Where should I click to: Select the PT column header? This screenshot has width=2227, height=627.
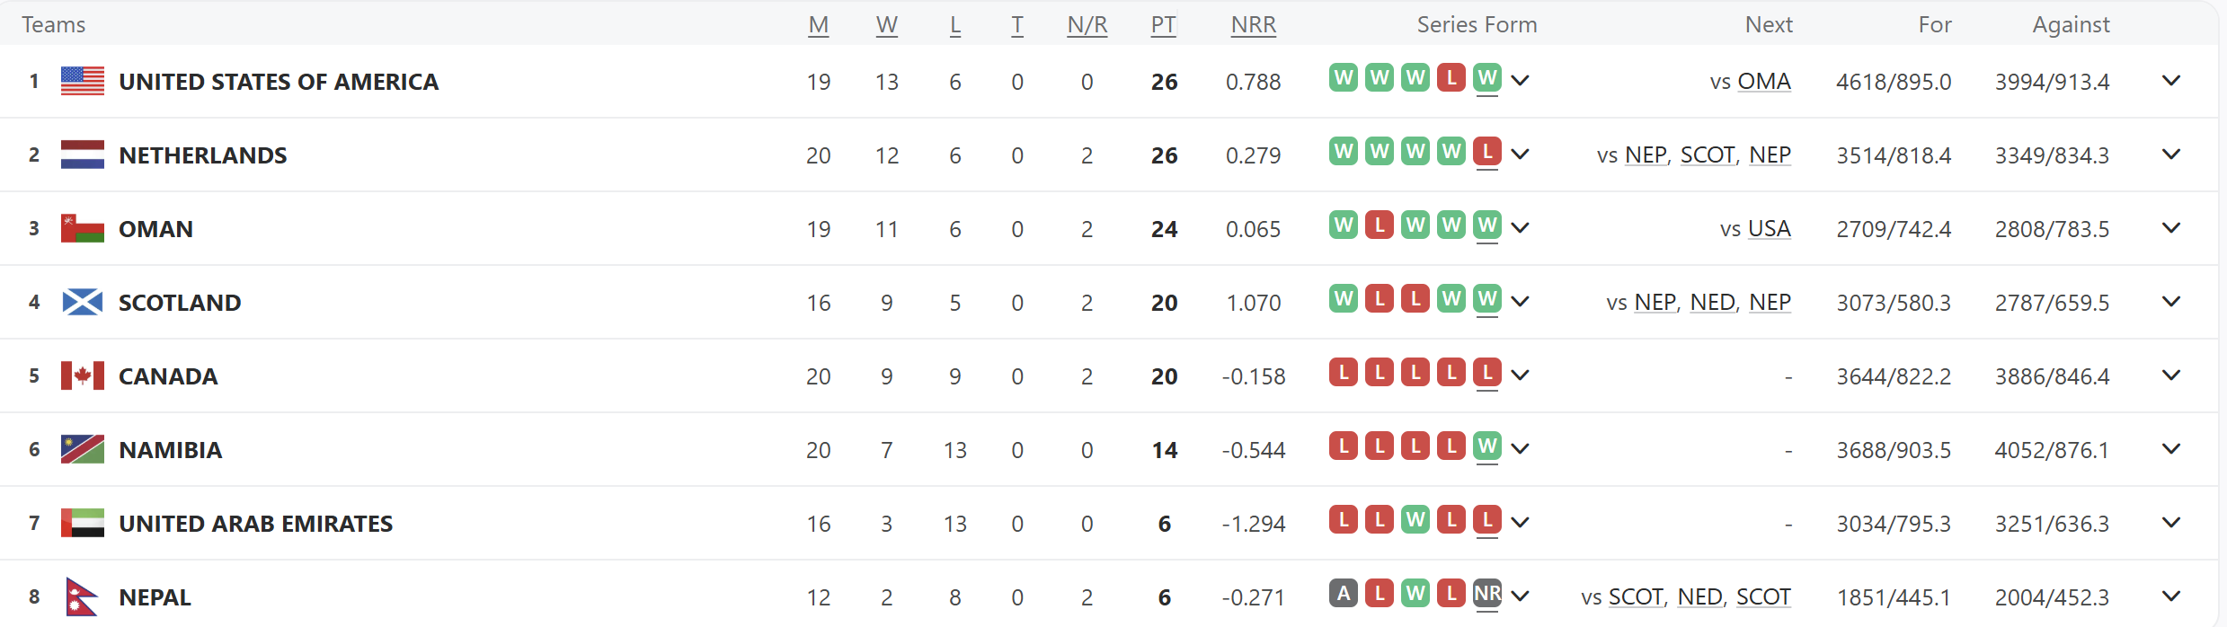click(1164, 25)
